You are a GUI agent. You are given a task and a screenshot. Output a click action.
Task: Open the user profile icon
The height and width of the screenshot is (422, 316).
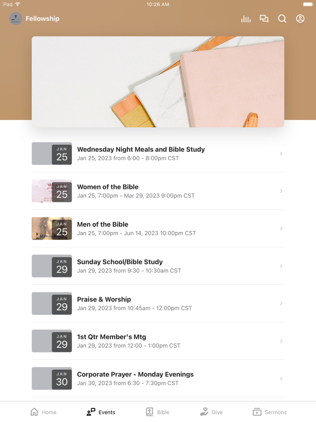300,19
